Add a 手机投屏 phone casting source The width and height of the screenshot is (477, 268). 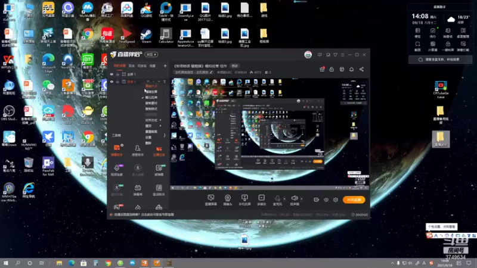244,200
